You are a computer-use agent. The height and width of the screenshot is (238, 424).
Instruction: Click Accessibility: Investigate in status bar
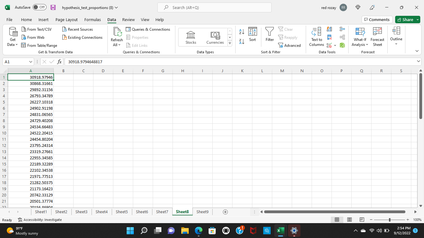[x=40, y=220]
